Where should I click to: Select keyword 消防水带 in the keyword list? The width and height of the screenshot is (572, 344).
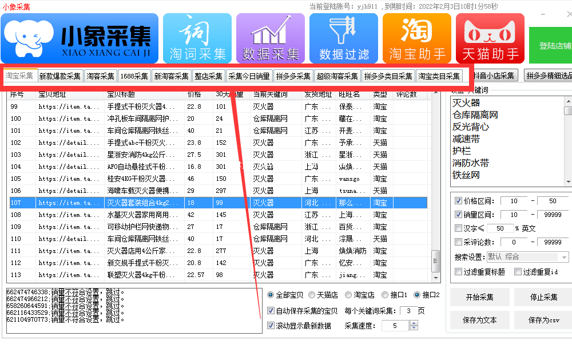tap(471, 163)
